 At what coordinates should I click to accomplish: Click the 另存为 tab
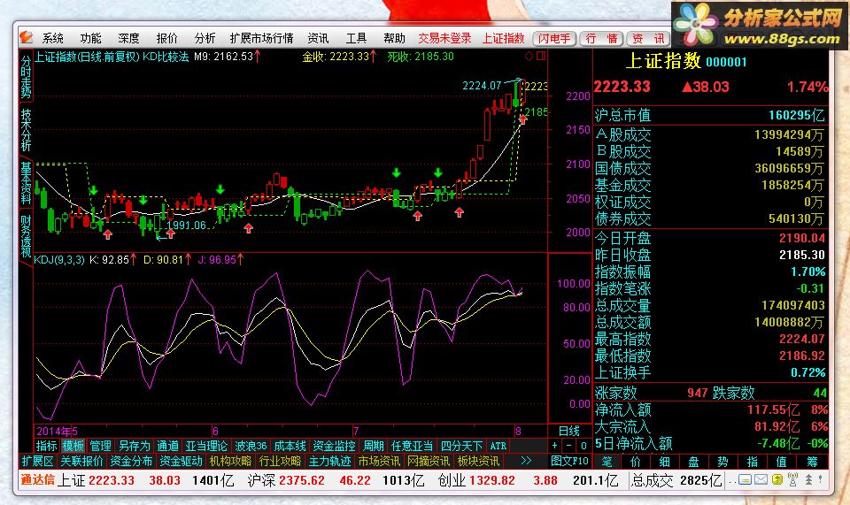[x=134, y=446]
